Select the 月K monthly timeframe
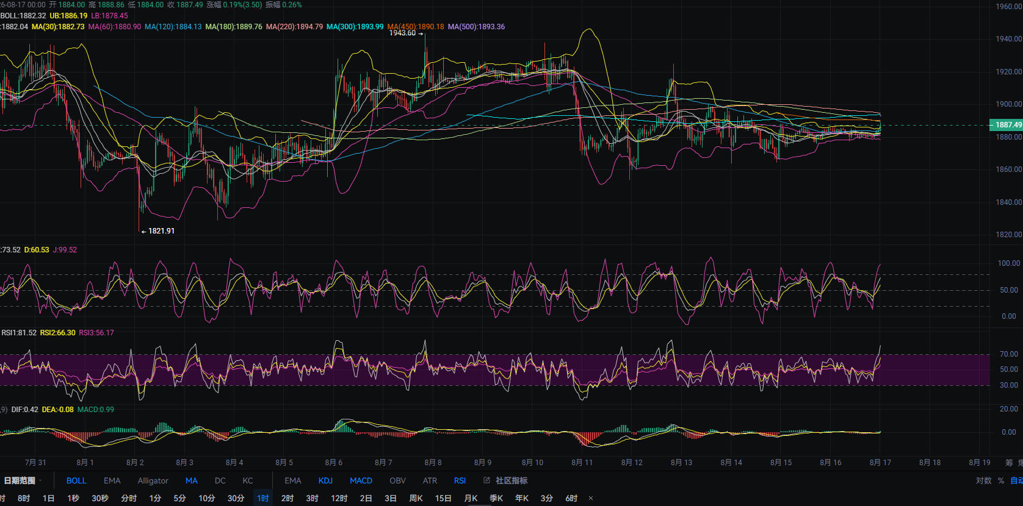Screen dimensions: 1023x506 (x=471, y=498)
